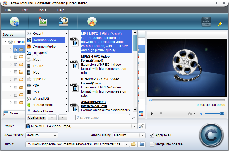The image size is (229, 151).
Task: Click the Leawo application title icon
Action: (x=5, y=3)
